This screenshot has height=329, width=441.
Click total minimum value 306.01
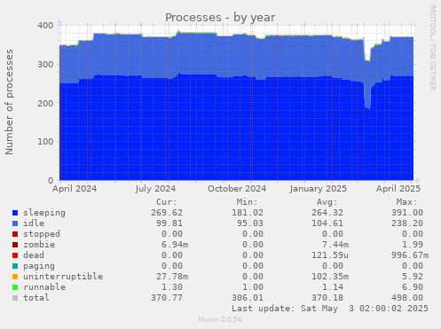248,298
